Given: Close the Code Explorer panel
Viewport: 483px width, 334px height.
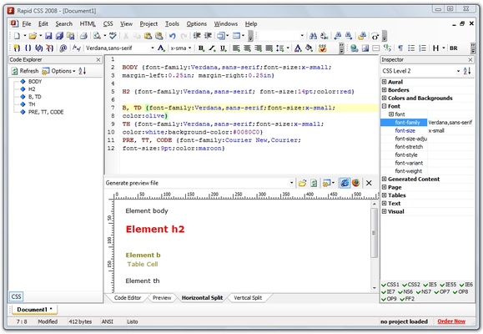Looking at the screenshot, I should [98, 60].
